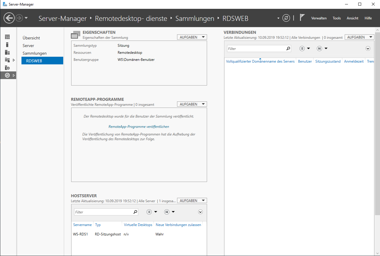The height and width of the screenshot is (256, 380).
Task: Open notifications flag icon
Action: click(302, 18)
